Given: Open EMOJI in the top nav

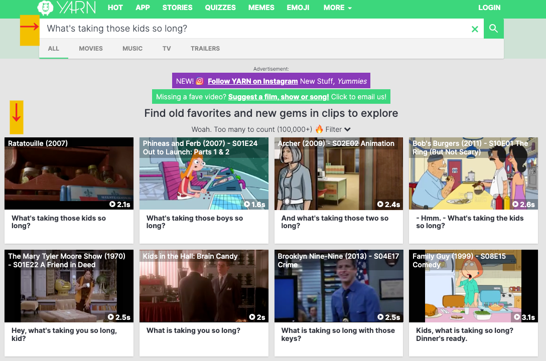Looking at the screenshot, I should (x=298, y=8).
